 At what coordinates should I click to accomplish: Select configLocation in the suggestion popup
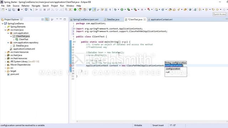173,69
